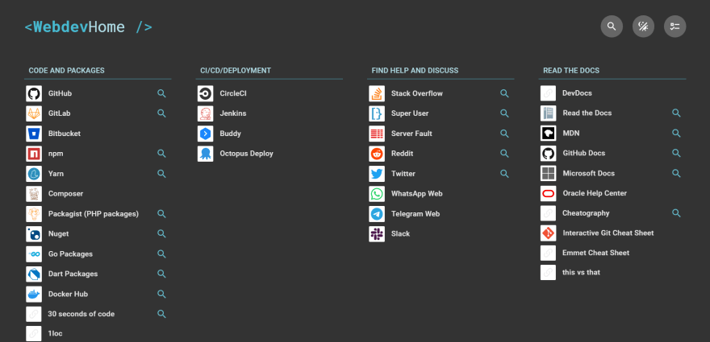Screen dimensions: 710x342
Task: Search Microsoft Docs via magnifier icon
Action: [x=676, y=173]
